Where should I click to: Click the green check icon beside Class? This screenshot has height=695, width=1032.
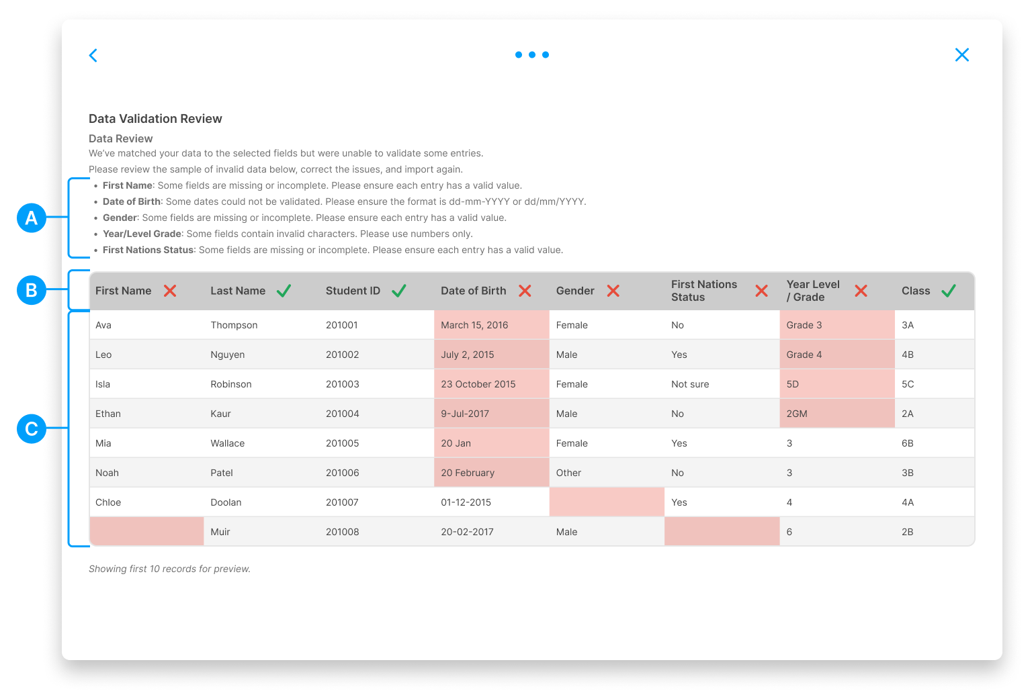(x=949, y=291)
